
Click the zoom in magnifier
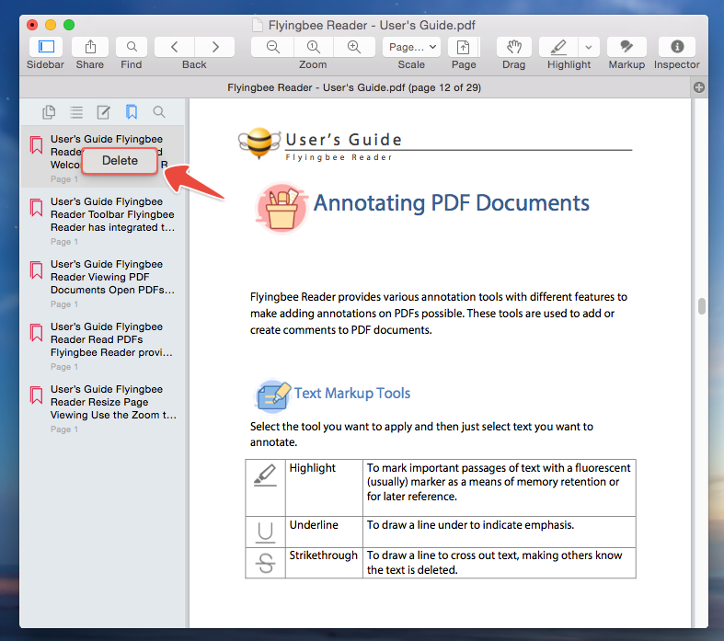[x=353, y=47]
